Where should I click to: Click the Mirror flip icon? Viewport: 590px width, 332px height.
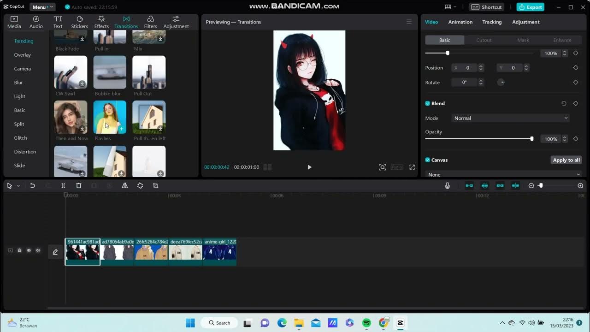124,185
